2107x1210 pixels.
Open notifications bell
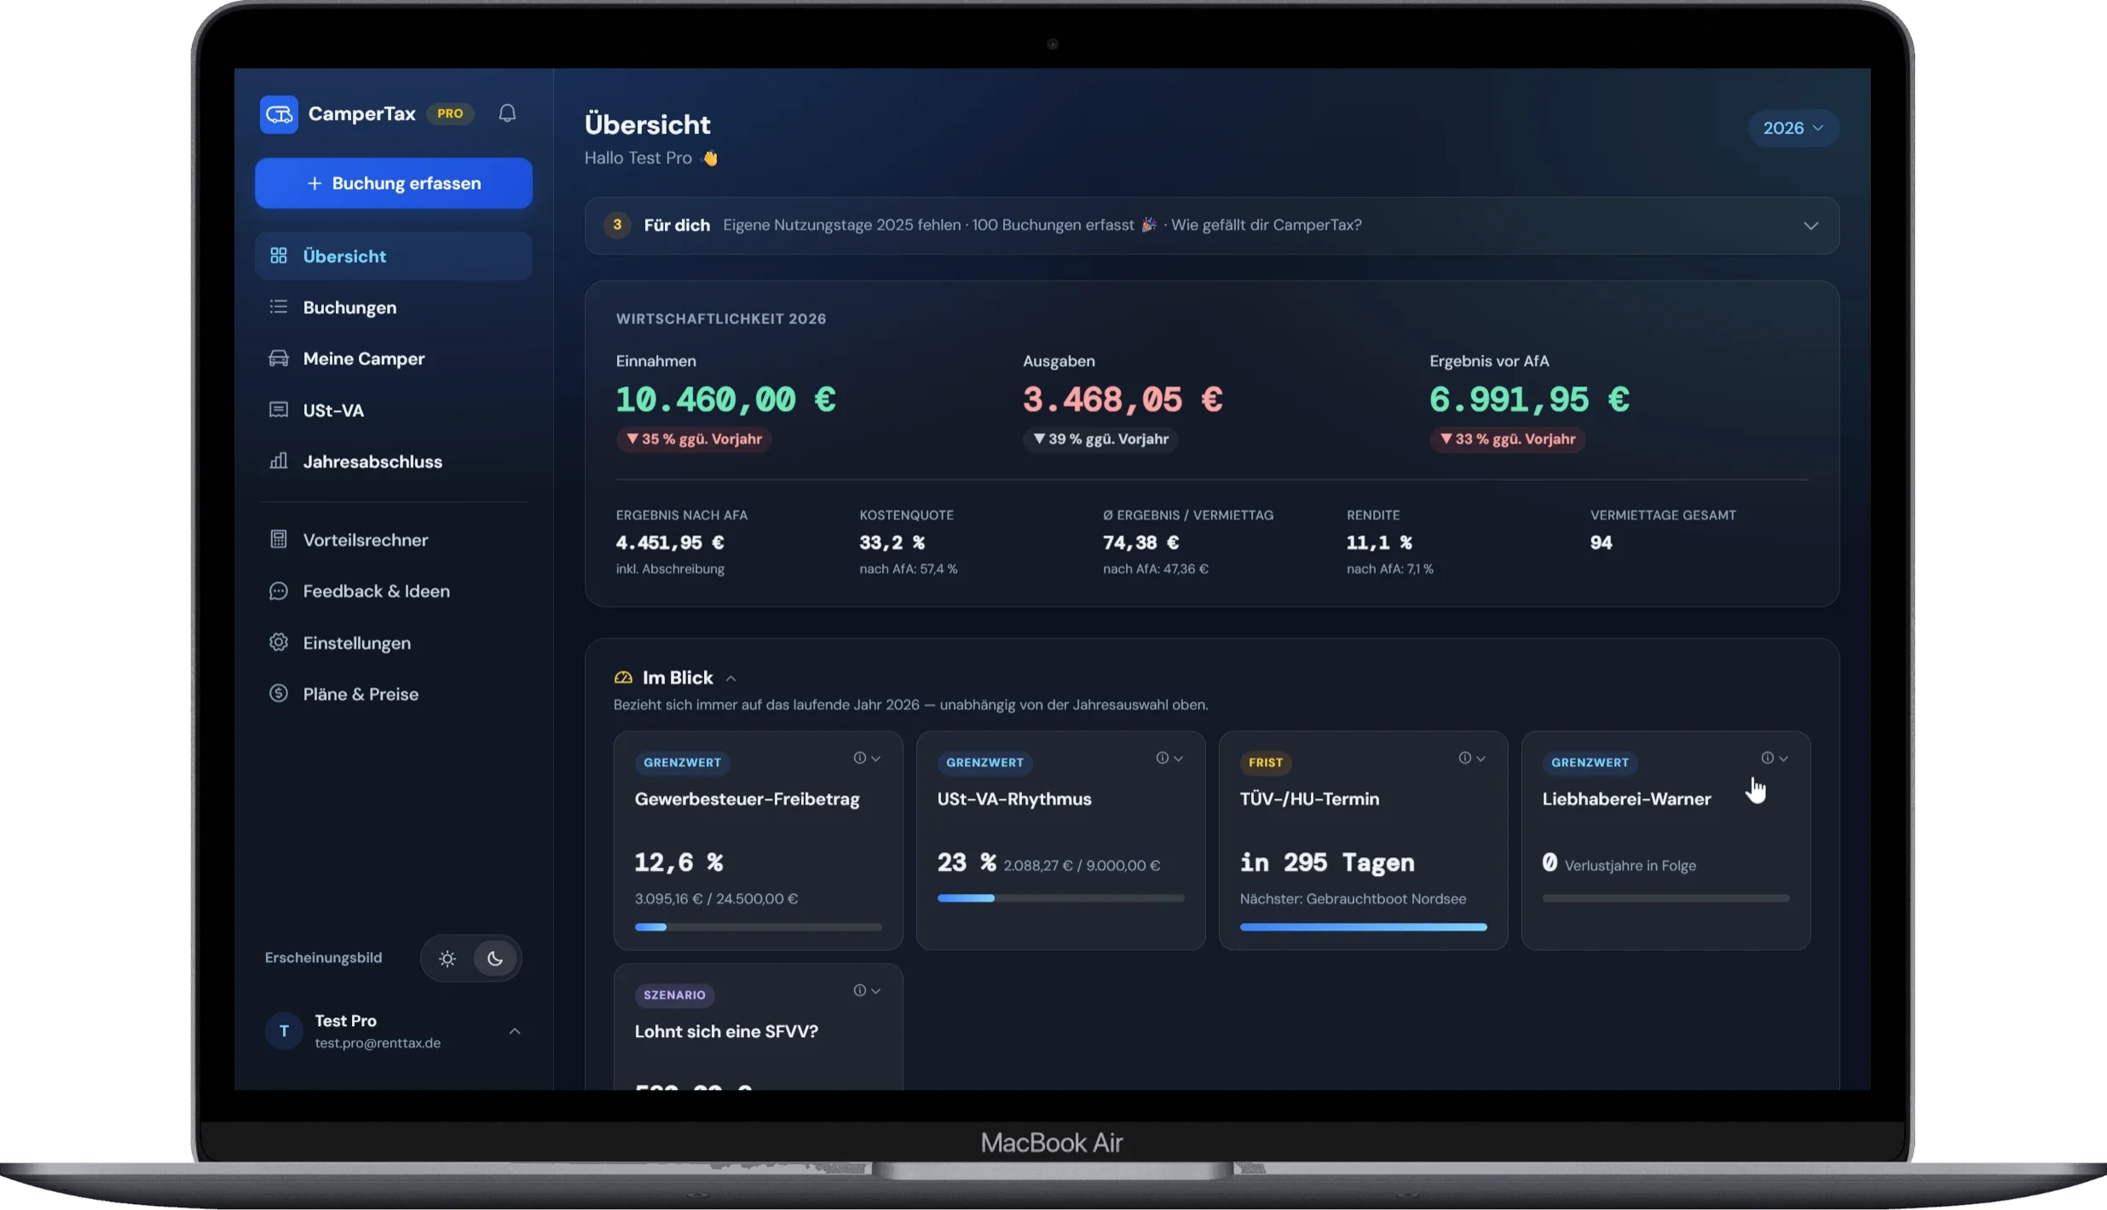[x=507, y=113]
